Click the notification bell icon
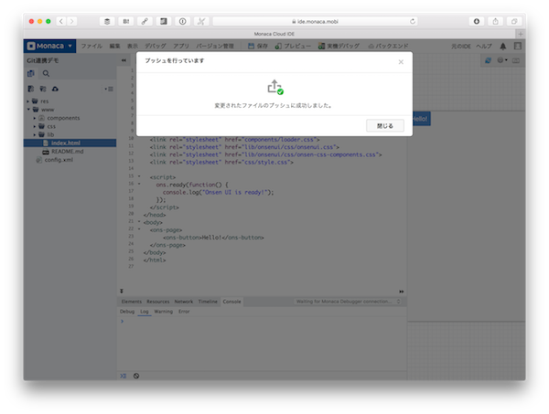549x414 pixels. pos(502,47)
